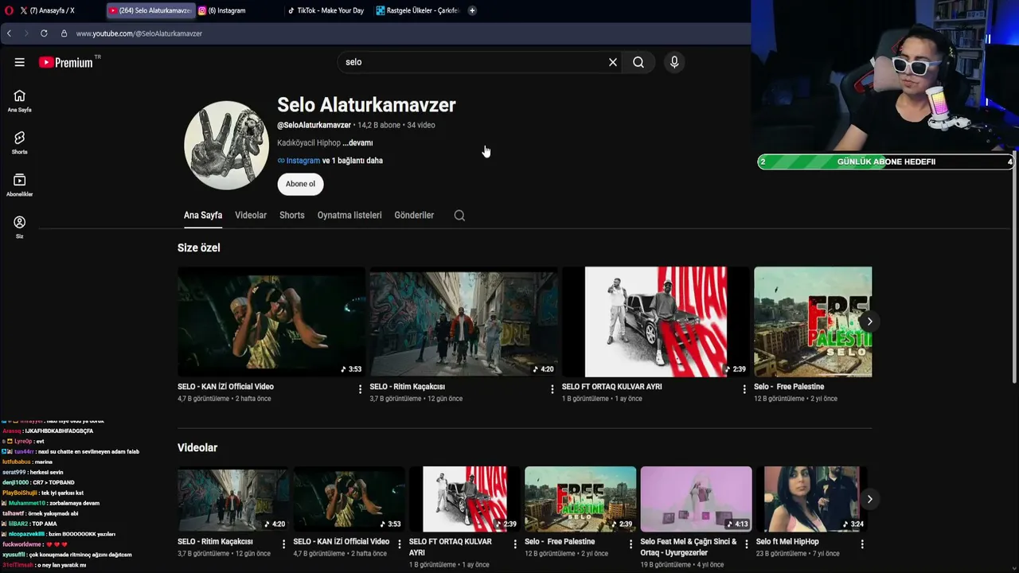This screenshot has height=573, width=1019.
Task: Open options for SELO - KAN İZİ in Size özel
Action: [360, 389]
